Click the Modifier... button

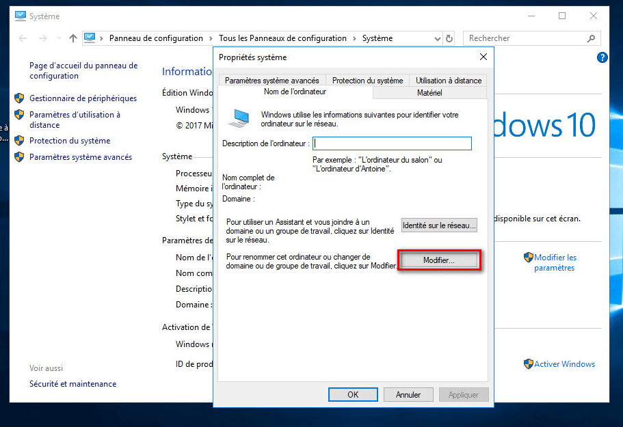438,260
